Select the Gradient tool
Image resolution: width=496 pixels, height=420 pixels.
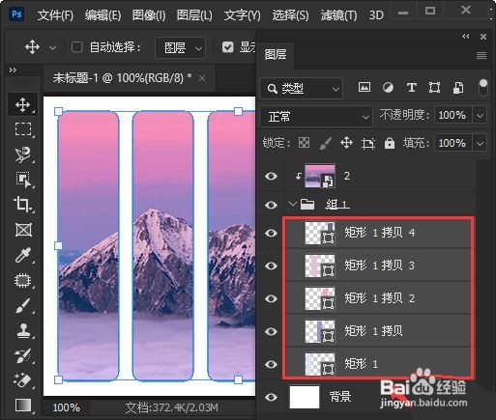[x=23, y=406]
